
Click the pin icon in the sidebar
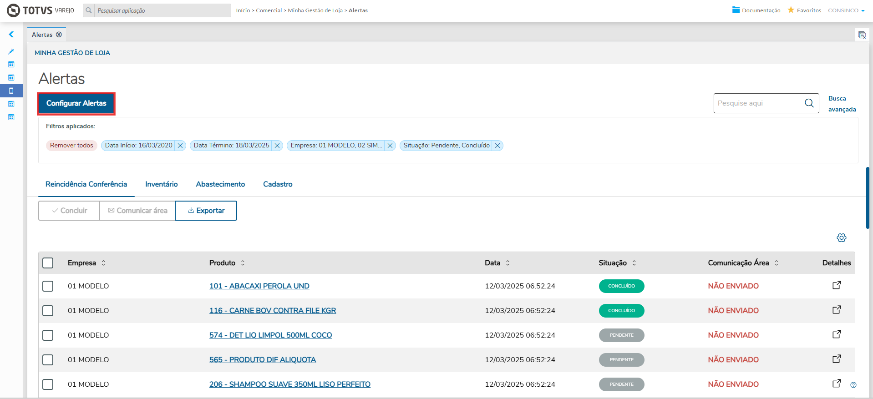[x=11, y=51]
